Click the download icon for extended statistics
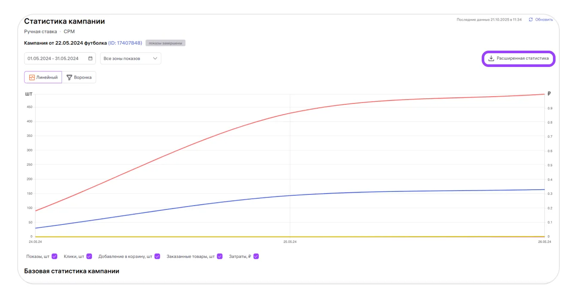Image resolution: width=577 pixels, height=297 pixels. click(491, 58)
